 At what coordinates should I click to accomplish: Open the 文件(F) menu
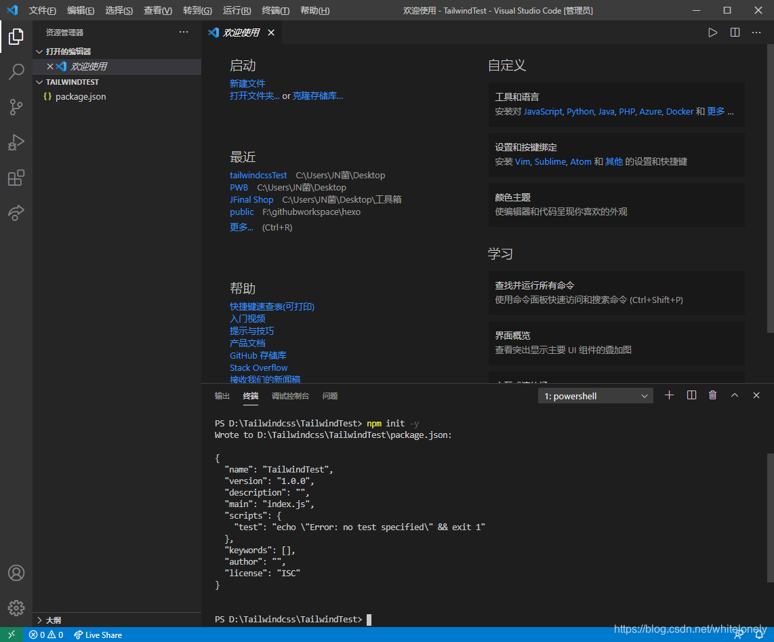(x=42, y=10)
